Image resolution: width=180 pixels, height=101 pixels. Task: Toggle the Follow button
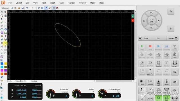tap(142, 91)
